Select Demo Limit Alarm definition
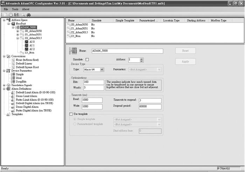Image resolution: width=245 pixels, height=172 pixels. pyautogui.click(x=27, y=96)
